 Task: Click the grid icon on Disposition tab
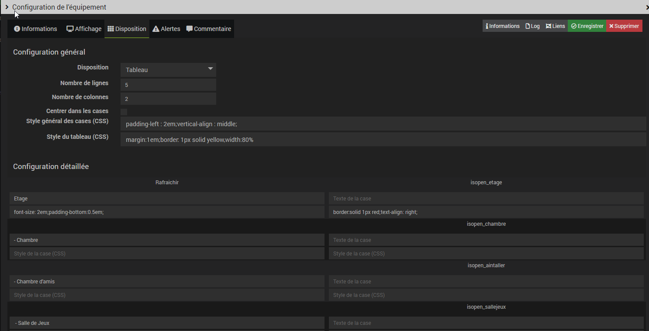pos(111,29)
